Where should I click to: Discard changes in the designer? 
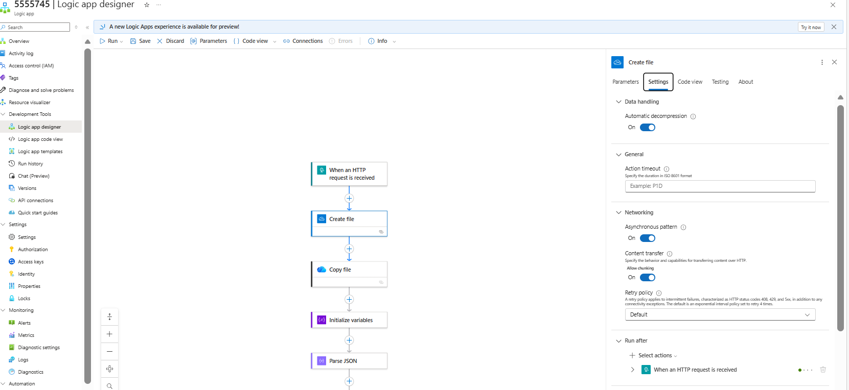tap(171, 41)
